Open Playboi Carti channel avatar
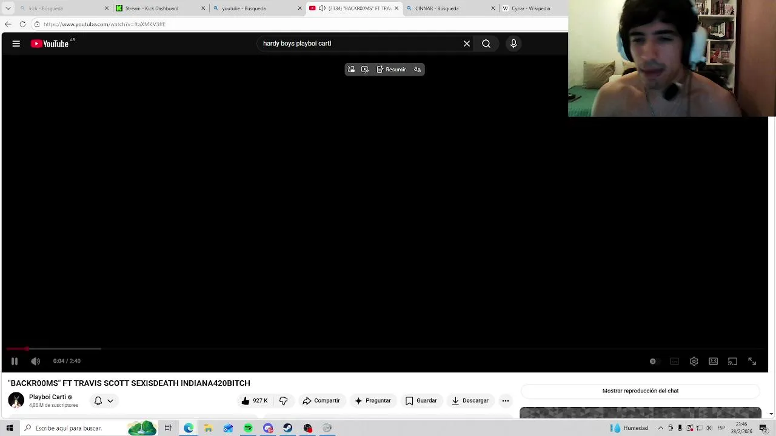 [16, 400]
